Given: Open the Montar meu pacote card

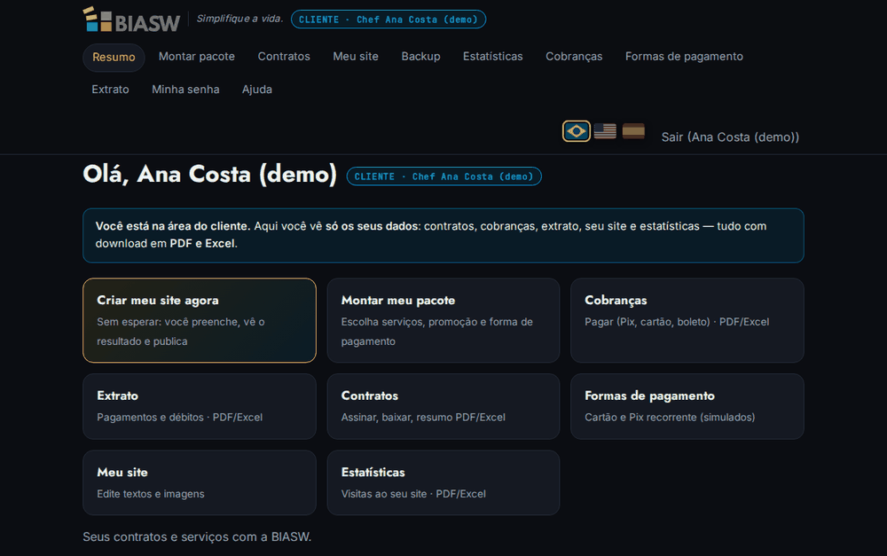Looking at the screenshot, I should (x=443, y=320).
